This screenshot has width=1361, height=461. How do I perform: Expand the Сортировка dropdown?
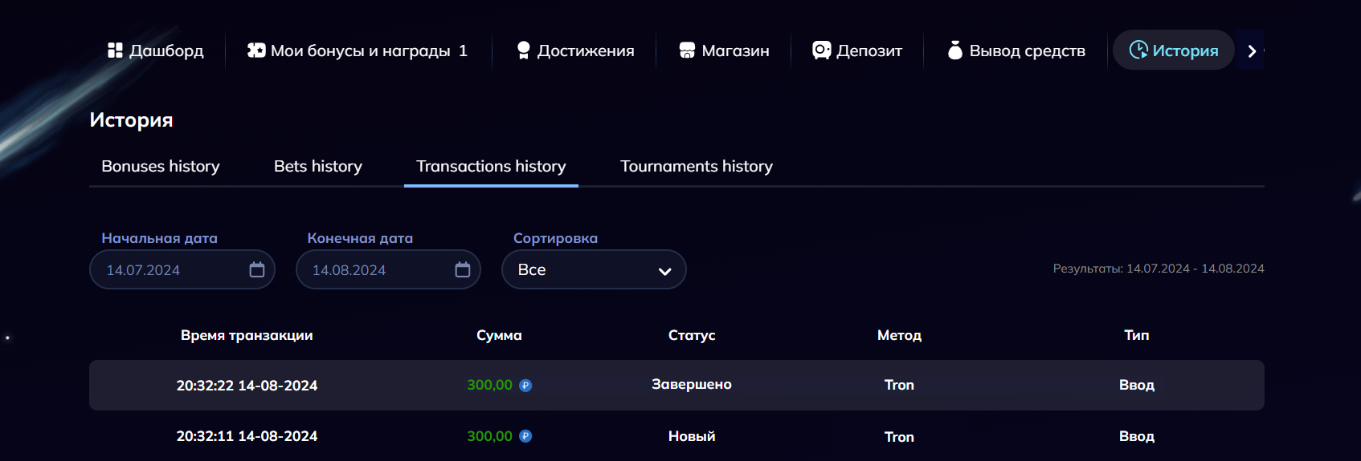[x=593, y=269]
